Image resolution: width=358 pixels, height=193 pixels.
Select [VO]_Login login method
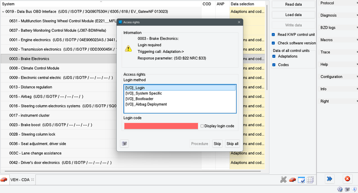(180, 88)
